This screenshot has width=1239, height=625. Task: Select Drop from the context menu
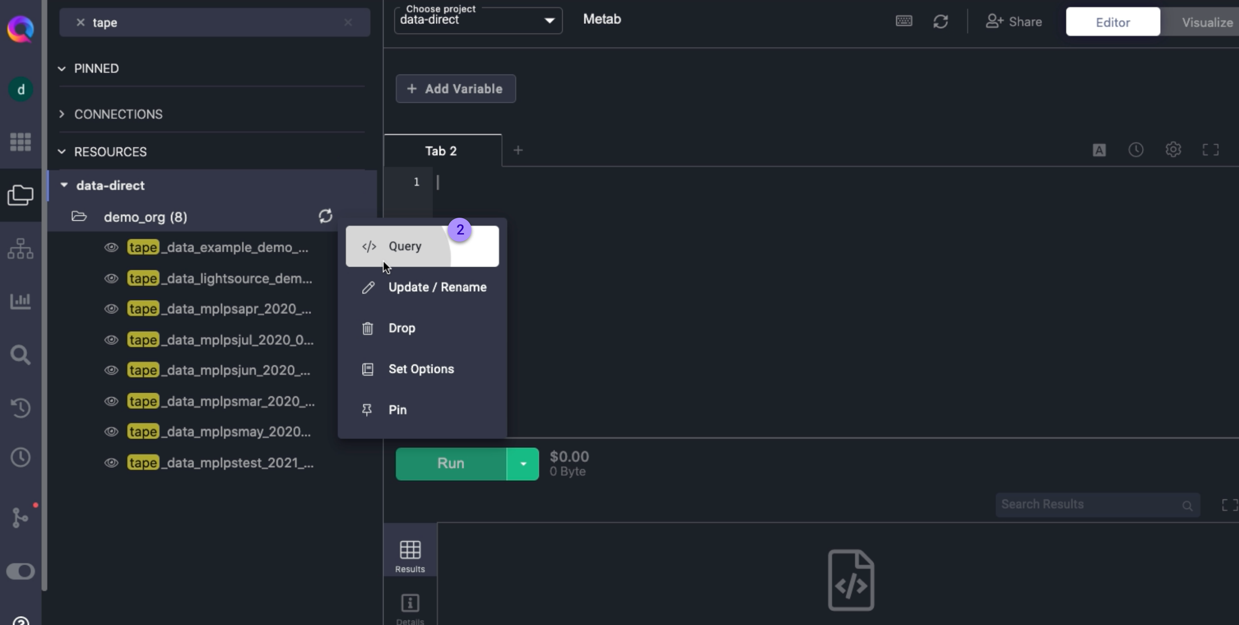click(401, 328)
